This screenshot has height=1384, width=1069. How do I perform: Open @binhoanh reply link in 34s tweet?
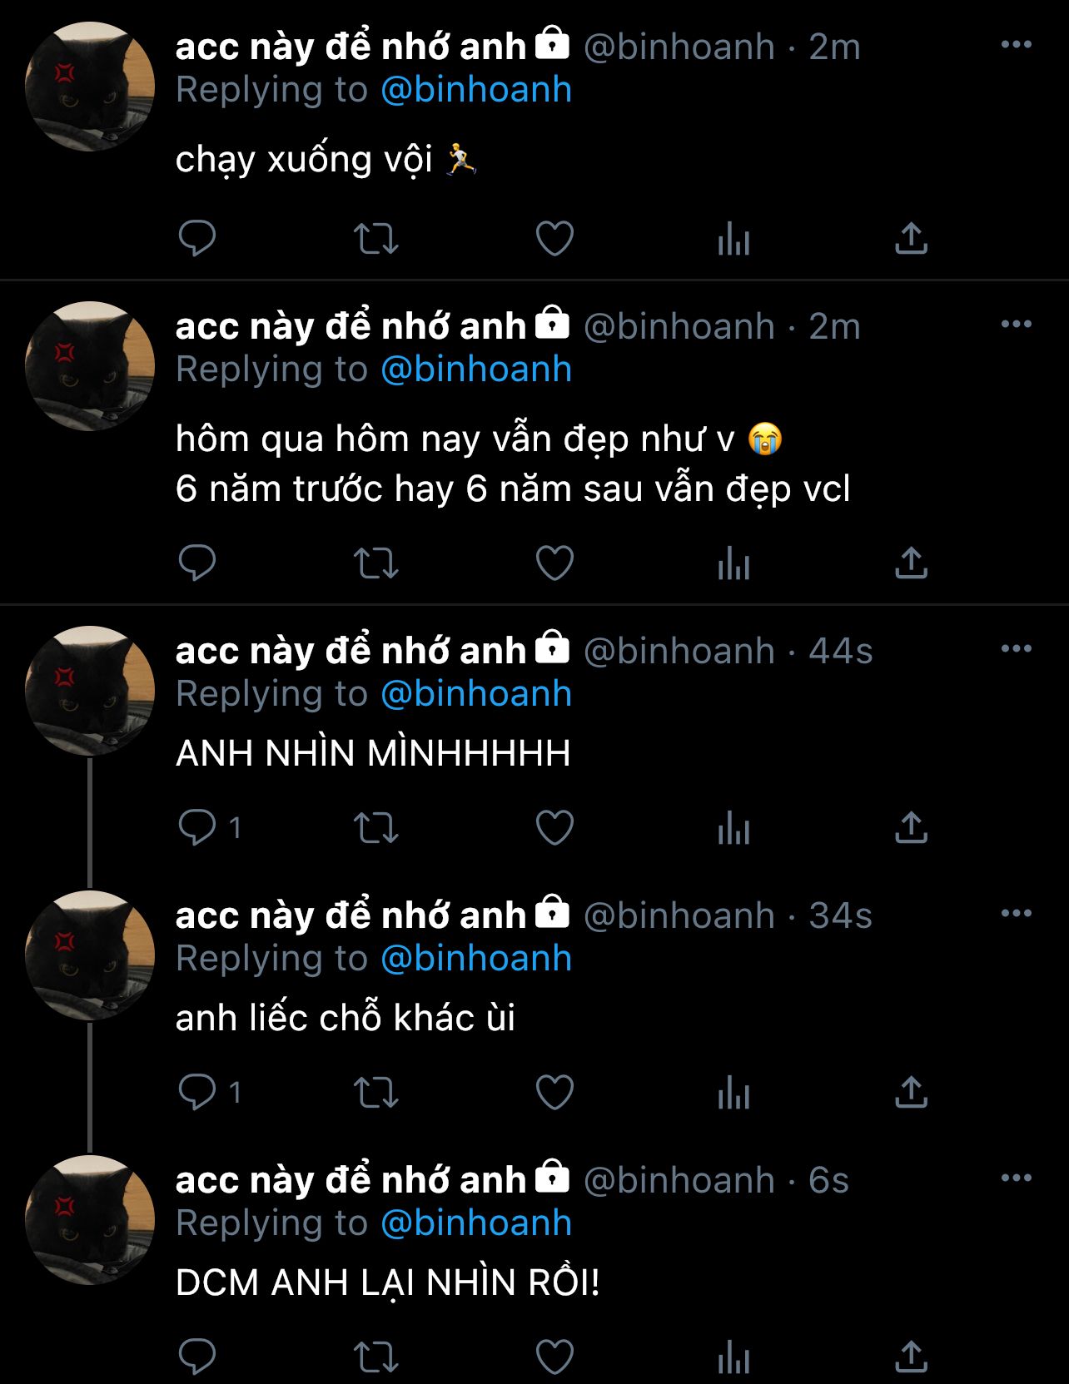pos(476,959)
